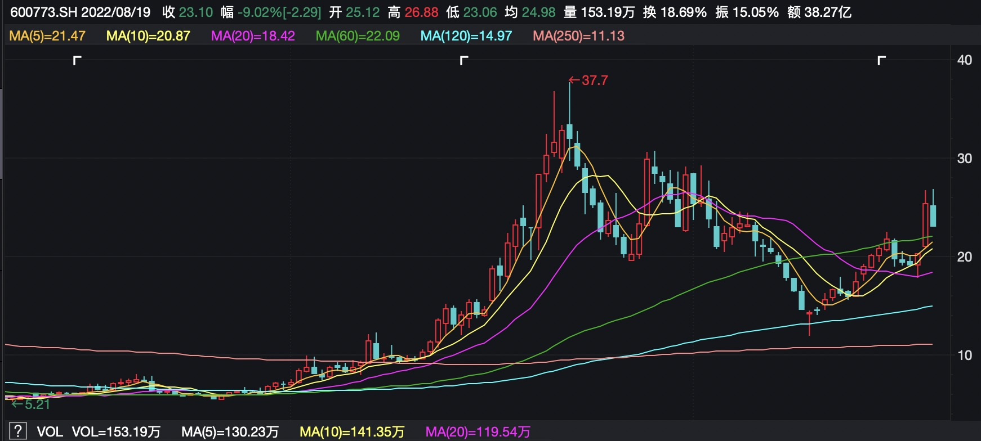Viewport: 981px width, 441px height.
Task: Click the leftmost corner marker above the chart
Action: click(x=77, y=60)
